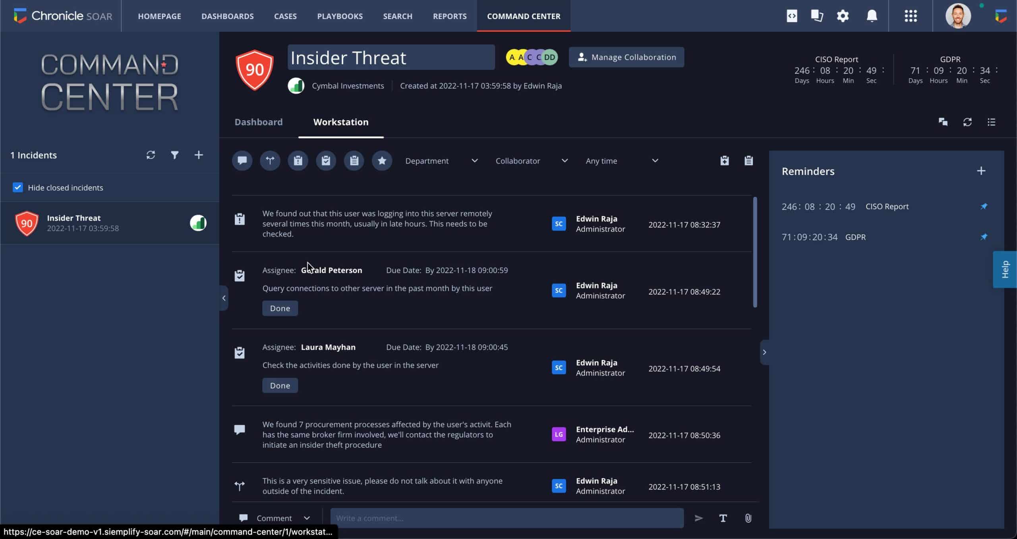
Task: Open SEARCH
Action: [x=398, y=16]
